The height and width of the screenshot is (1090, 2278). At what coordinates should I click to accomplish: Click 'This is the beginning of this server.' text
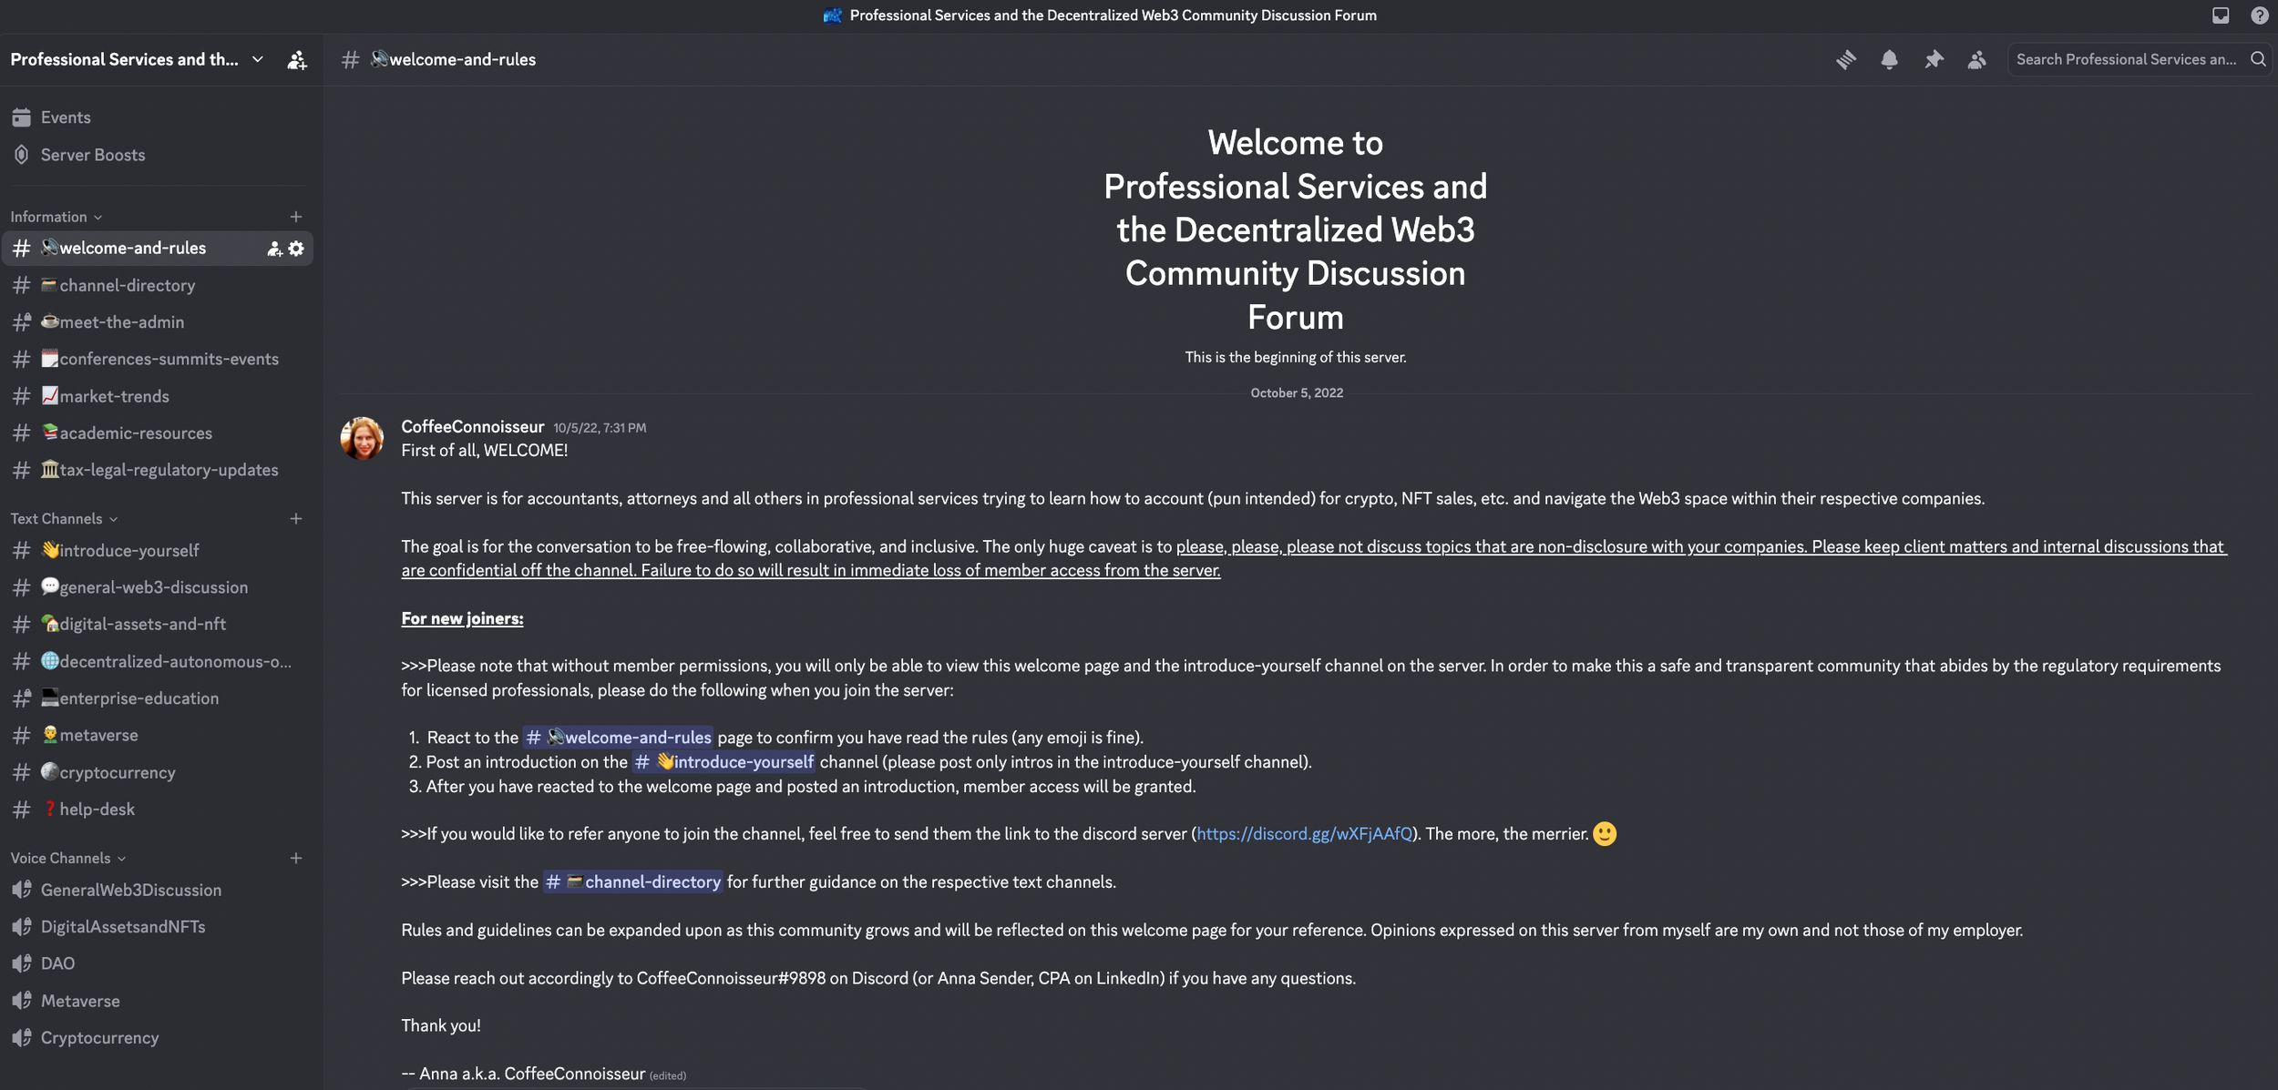pos(1295,358)
